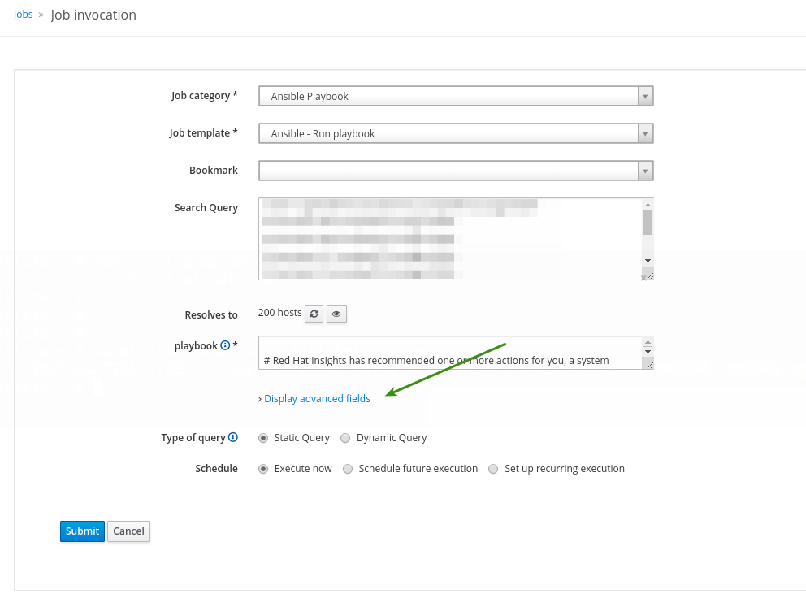
Task: Click the info icon next to playbook label
Action: pos(225,345)
